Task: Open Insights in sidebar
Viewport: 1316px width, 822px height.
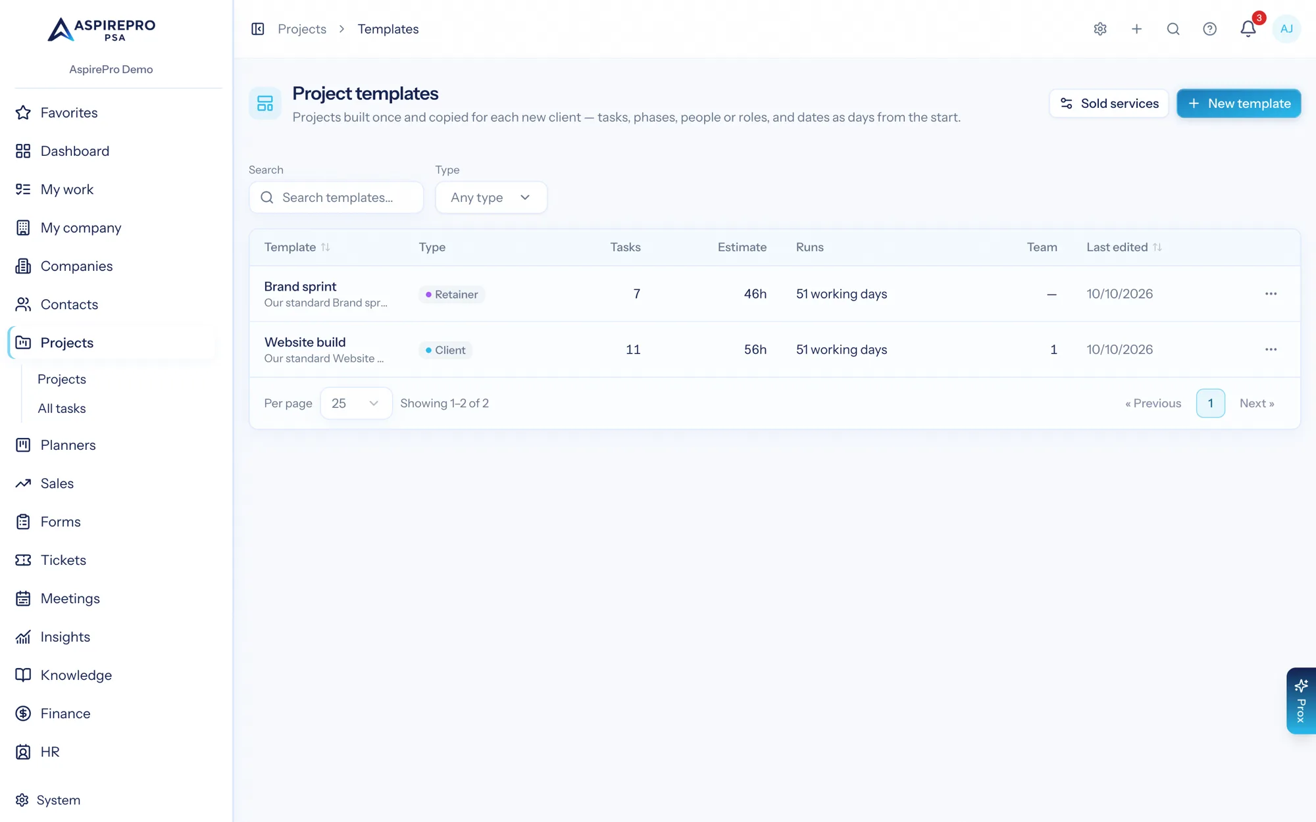Action: tap(111, 637)
